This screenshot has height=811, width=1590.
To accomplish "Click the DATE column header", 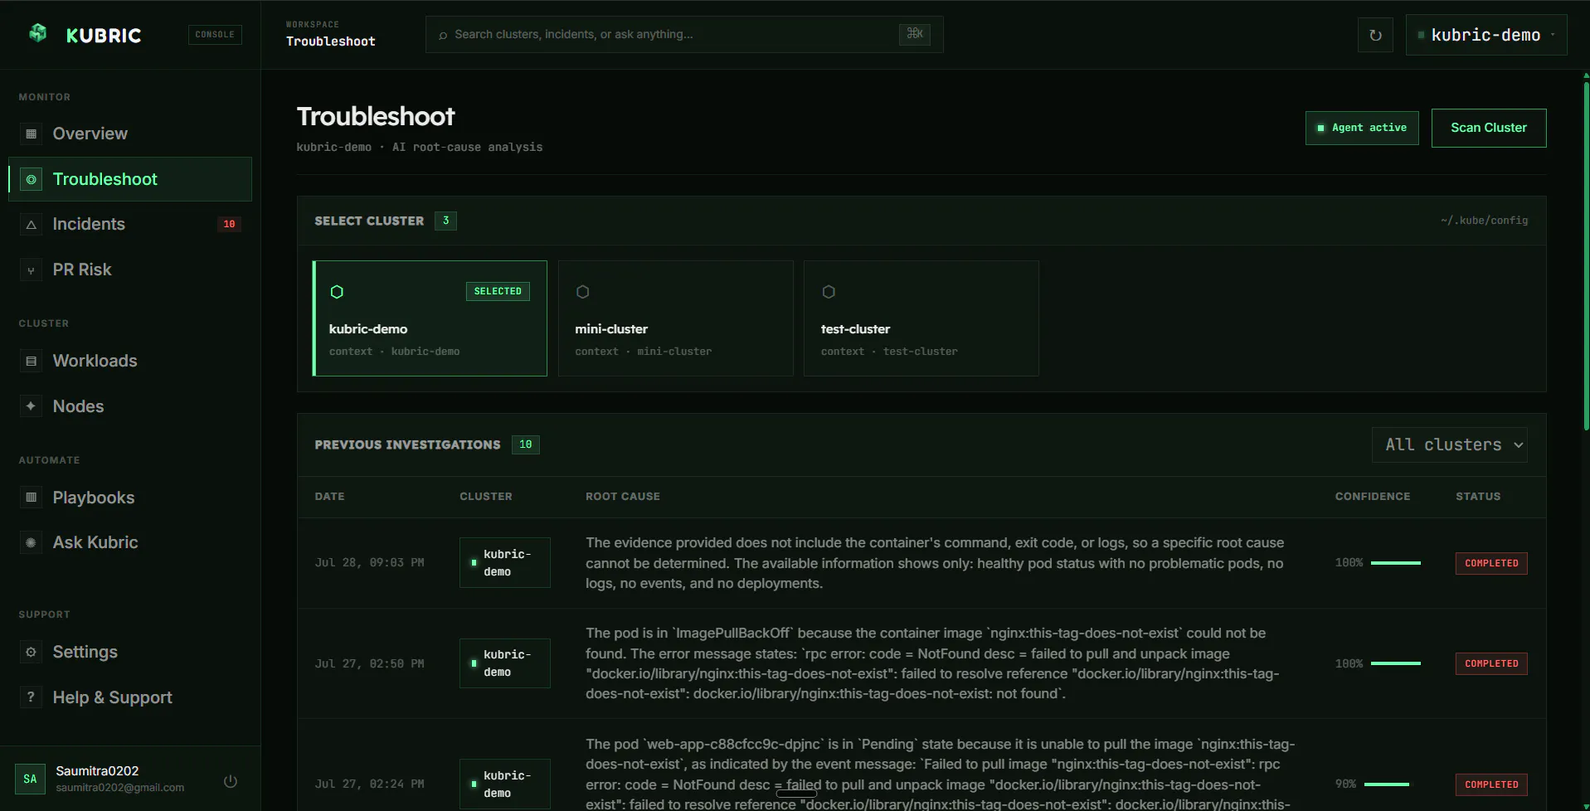I will 329,497.
